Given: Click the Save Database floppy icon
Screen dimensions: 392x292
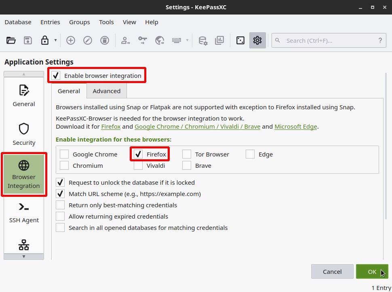Looking at the screenshot, I should tap(28, 40).
